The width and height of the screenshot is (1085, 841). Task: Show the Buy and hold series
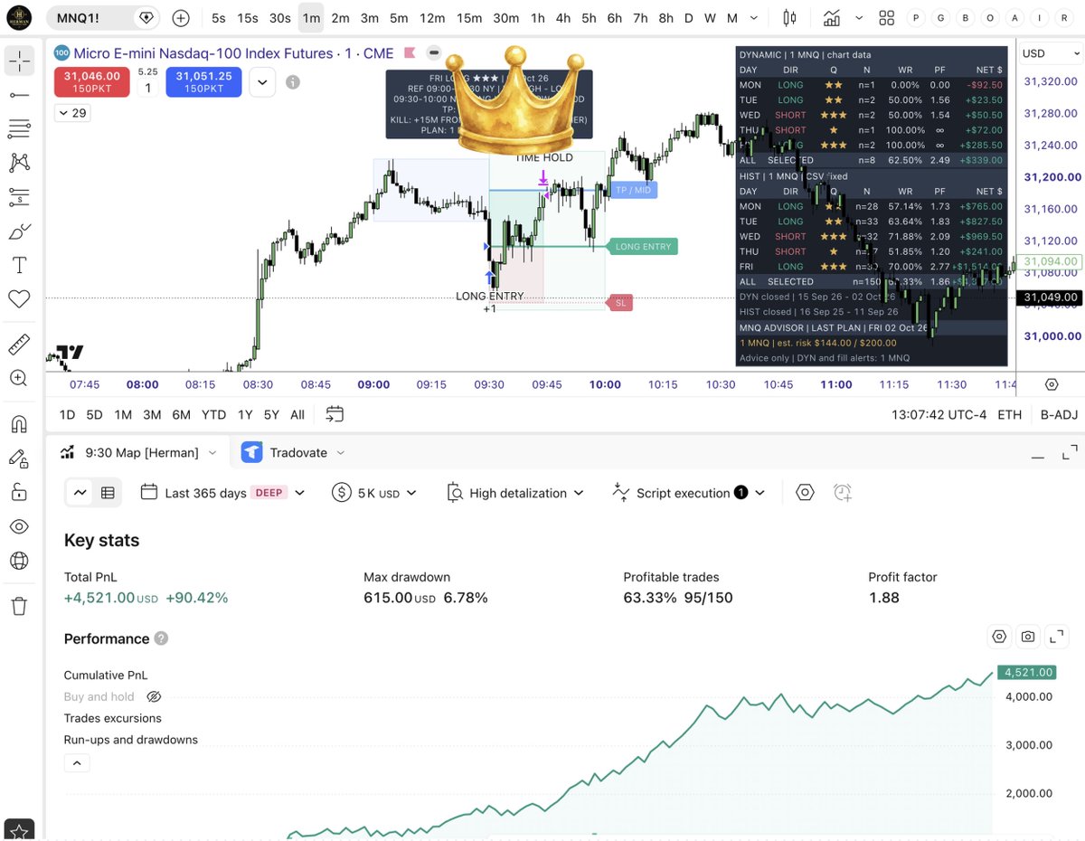click(154, 697)
